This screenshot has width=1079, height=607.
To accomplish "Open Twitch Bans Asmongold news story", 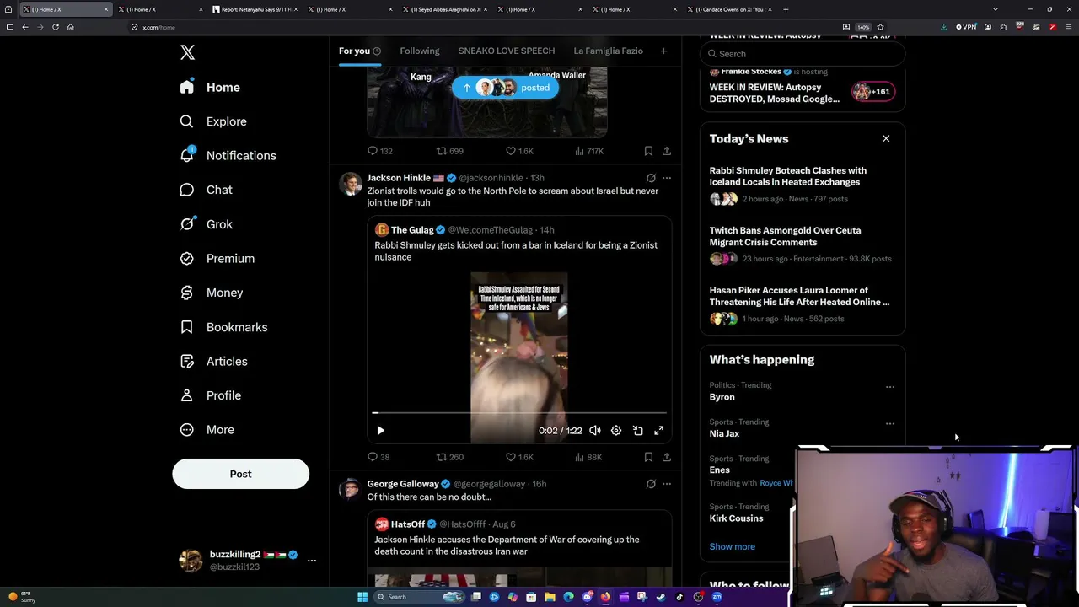I will 803,244.
